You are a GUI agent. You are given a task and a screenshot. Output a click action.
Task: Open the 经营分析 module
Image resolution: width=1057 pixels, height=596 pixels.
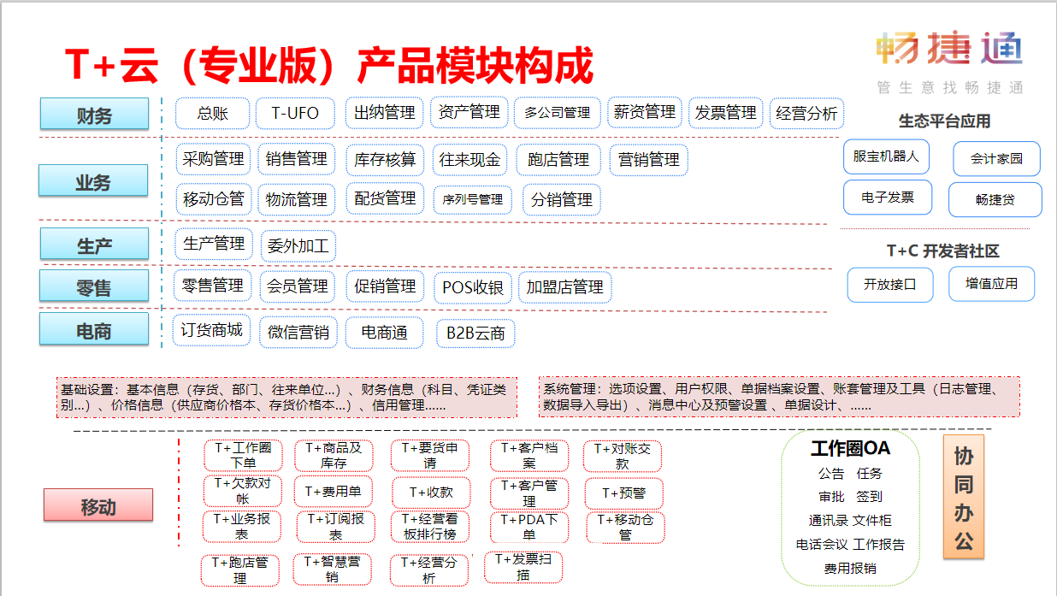pyautogui.click(x=806, y=113)
